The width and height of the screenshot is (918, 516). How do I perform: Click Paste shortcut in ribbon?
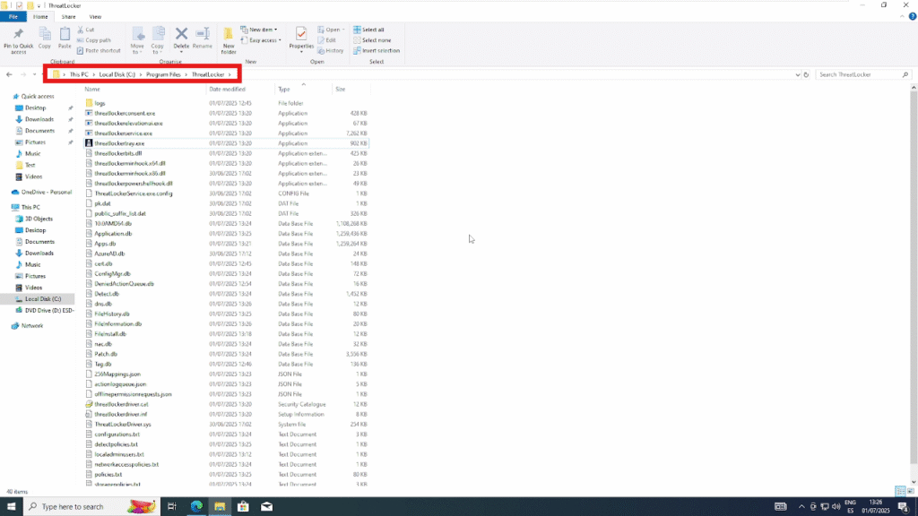click(99, 50)
